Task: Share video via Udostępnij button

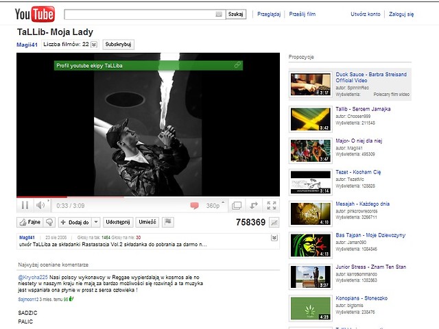Action: pyautogui.click(x=118, y=222)
